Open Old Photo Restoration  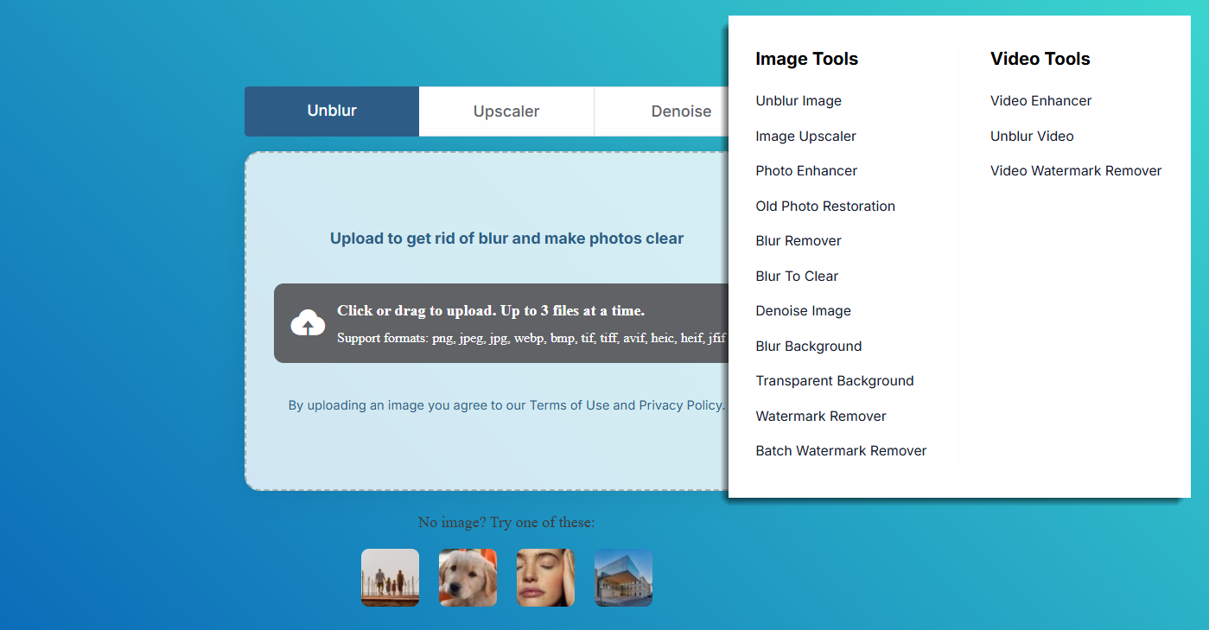pyautogui.click(x=825, y=206)
